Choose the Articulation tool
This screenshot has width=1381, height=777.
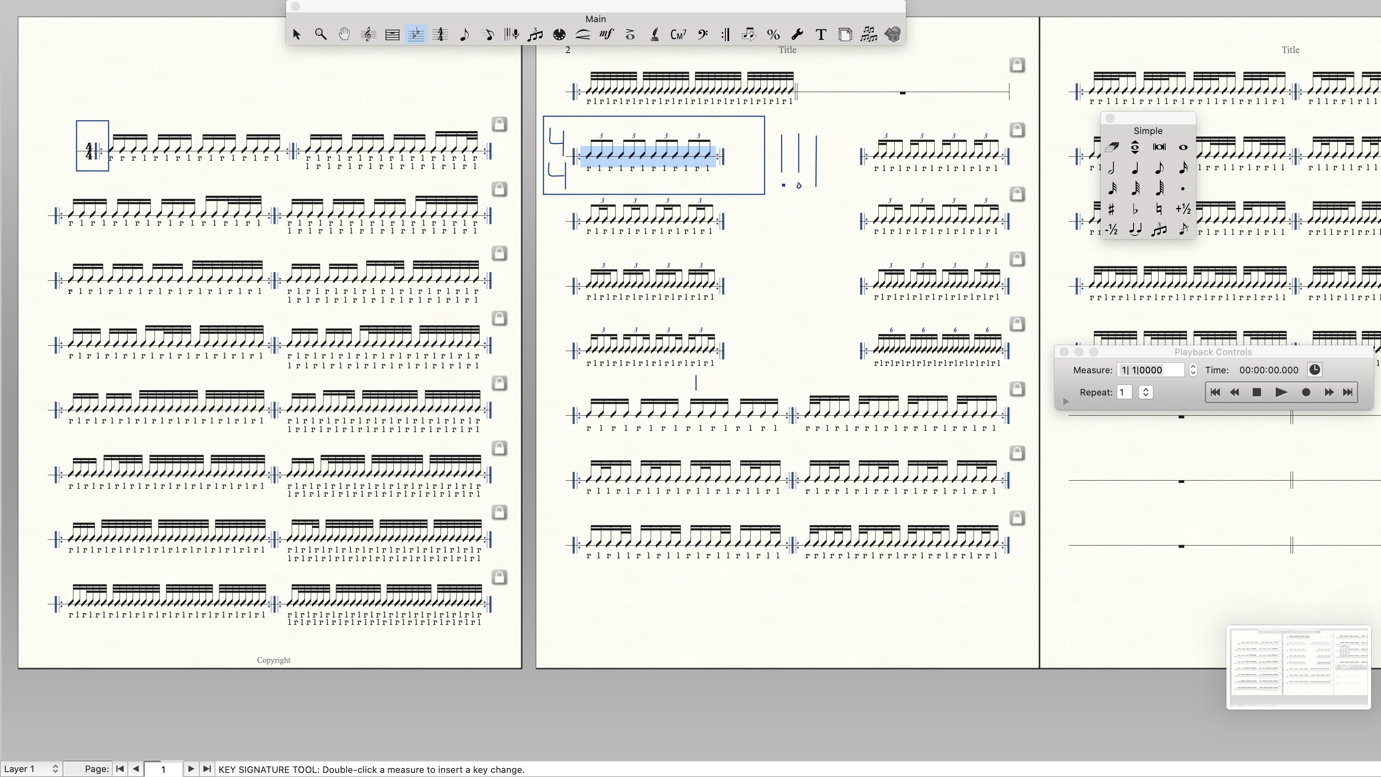pyautogui.click(x=630, y=35)
